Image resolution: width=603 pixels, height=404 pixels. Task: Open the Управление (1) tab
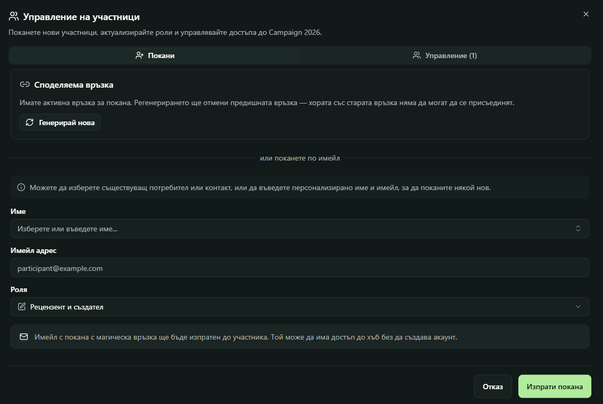tap(445, 55)
